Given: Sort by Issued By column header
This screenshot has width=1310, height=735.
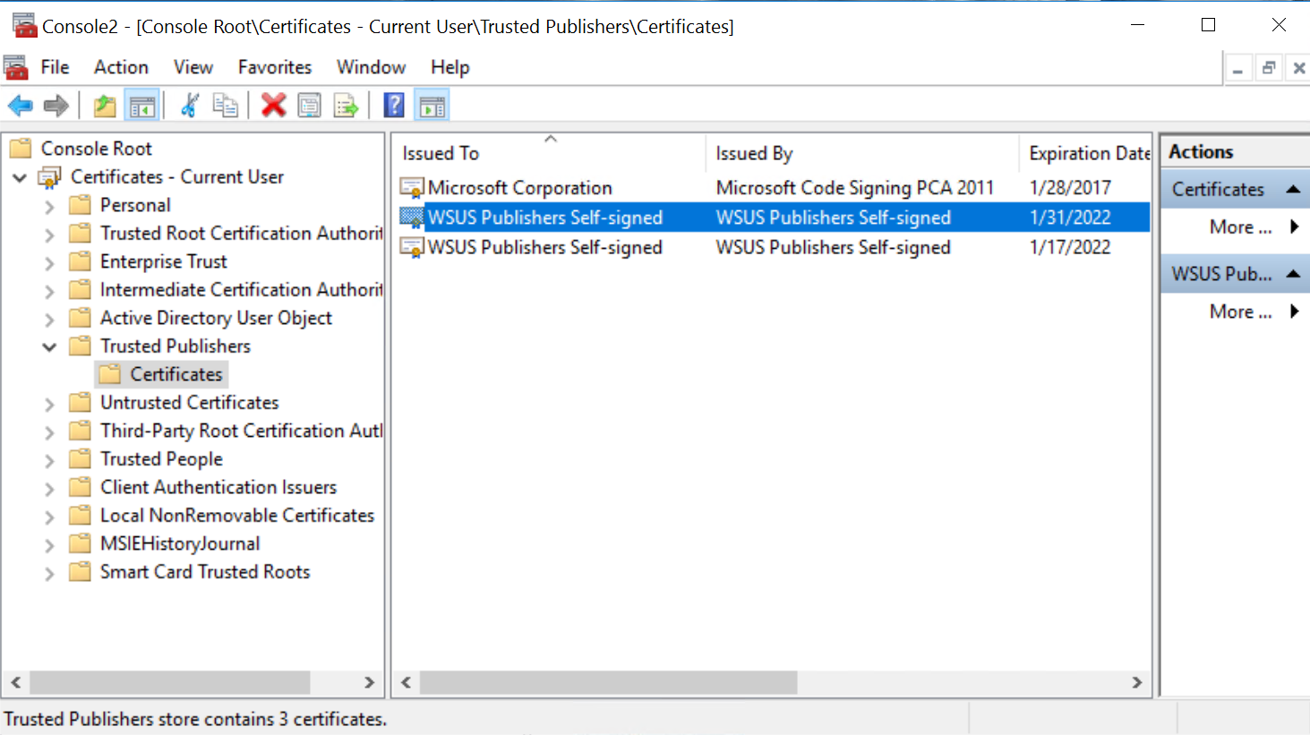Looking at the screenshot, I should tap(862, 153).
